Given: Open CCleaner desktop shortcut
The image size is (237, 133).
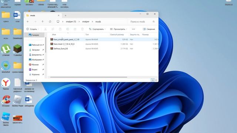Looking at the screenshot, I should [6, 101].
